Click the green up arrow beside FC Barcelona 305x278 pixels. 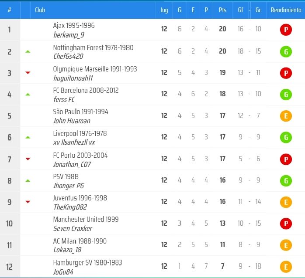[x=28, y=94]
